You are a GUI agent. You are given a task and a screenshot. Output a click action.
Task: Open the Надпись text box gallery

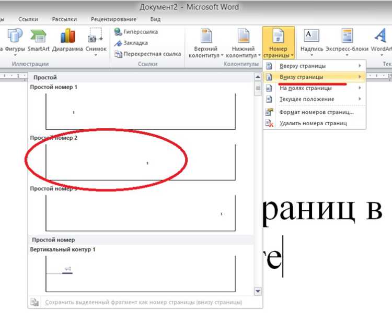(x=312, y=42)
